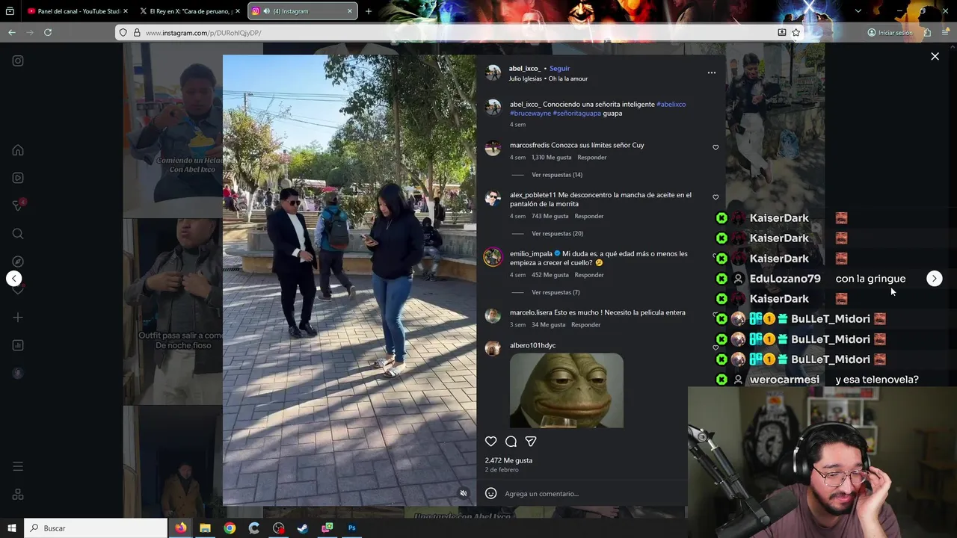The width and height of the screenshot is (957, 538).
Task: Open a new tab with the plus button
Action: tap(368, 11)
